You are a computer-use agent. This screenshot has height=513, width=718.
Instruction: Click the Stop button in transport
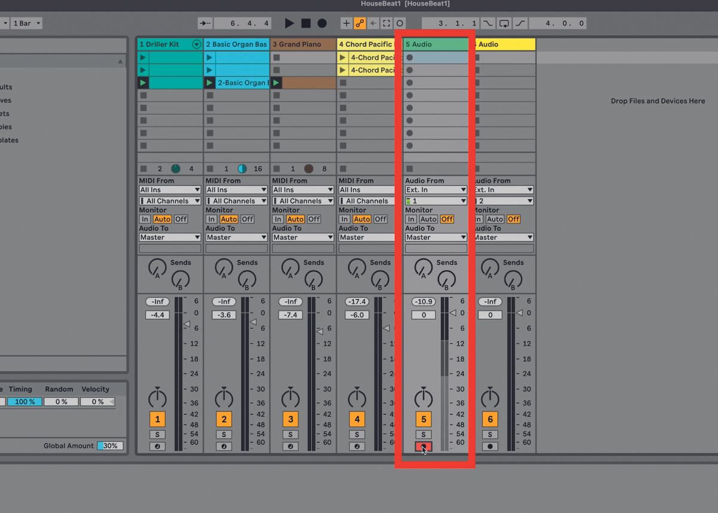pyautogui.click(x=306, y=23)
